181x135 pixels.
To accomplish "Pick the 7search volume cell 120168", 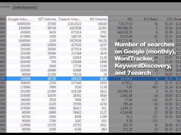I will (x=76, y=62).
